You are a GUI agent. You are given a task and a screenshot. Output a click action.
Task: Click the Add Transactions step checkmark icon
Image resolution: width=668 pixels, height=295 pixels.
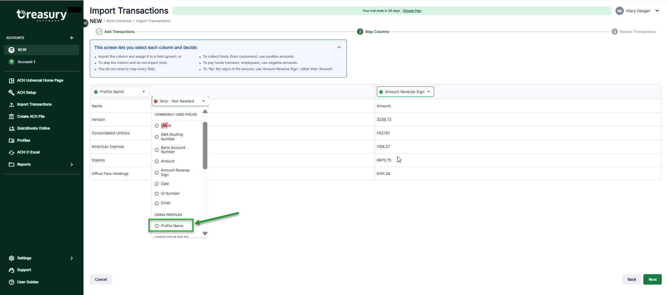99,32
